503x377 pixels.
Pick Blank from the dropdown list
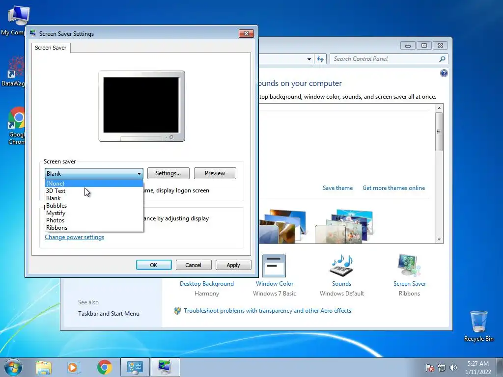pos(94,198)
